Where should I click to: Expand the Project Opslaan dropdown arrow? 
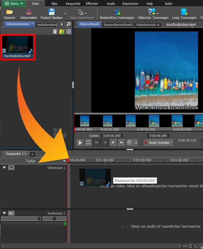pyautogui.click(x=65, y=14)
